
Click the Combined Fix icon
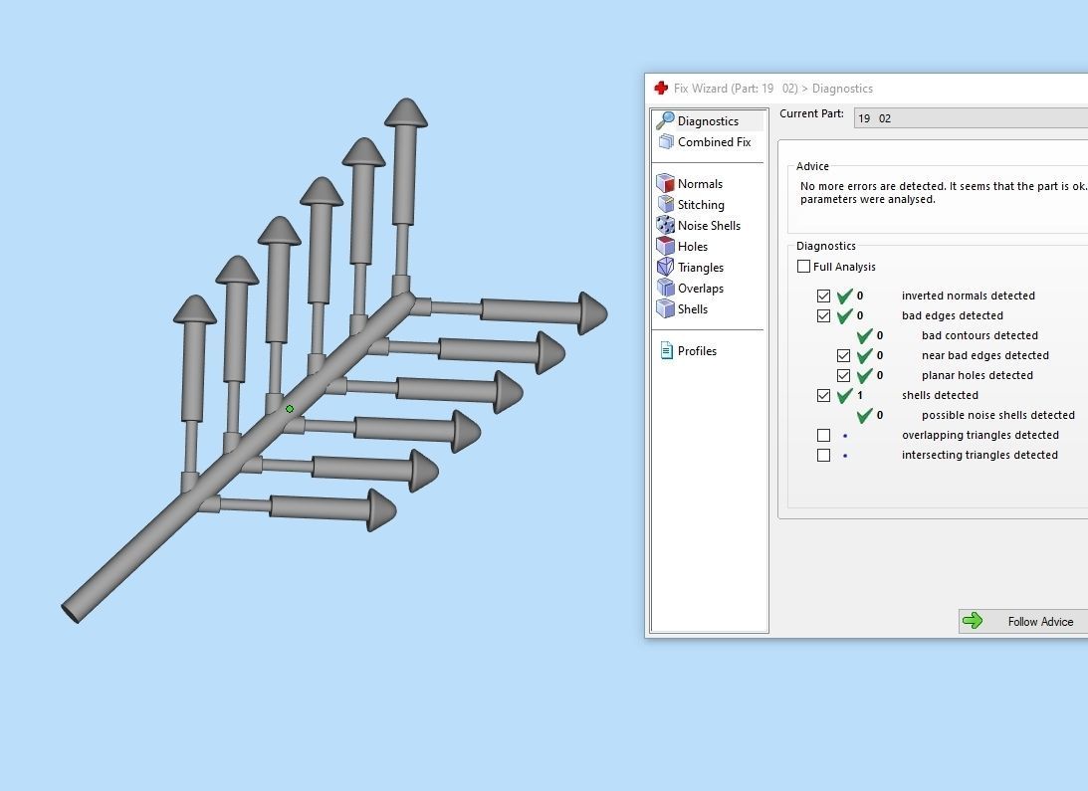click(665, 141)
